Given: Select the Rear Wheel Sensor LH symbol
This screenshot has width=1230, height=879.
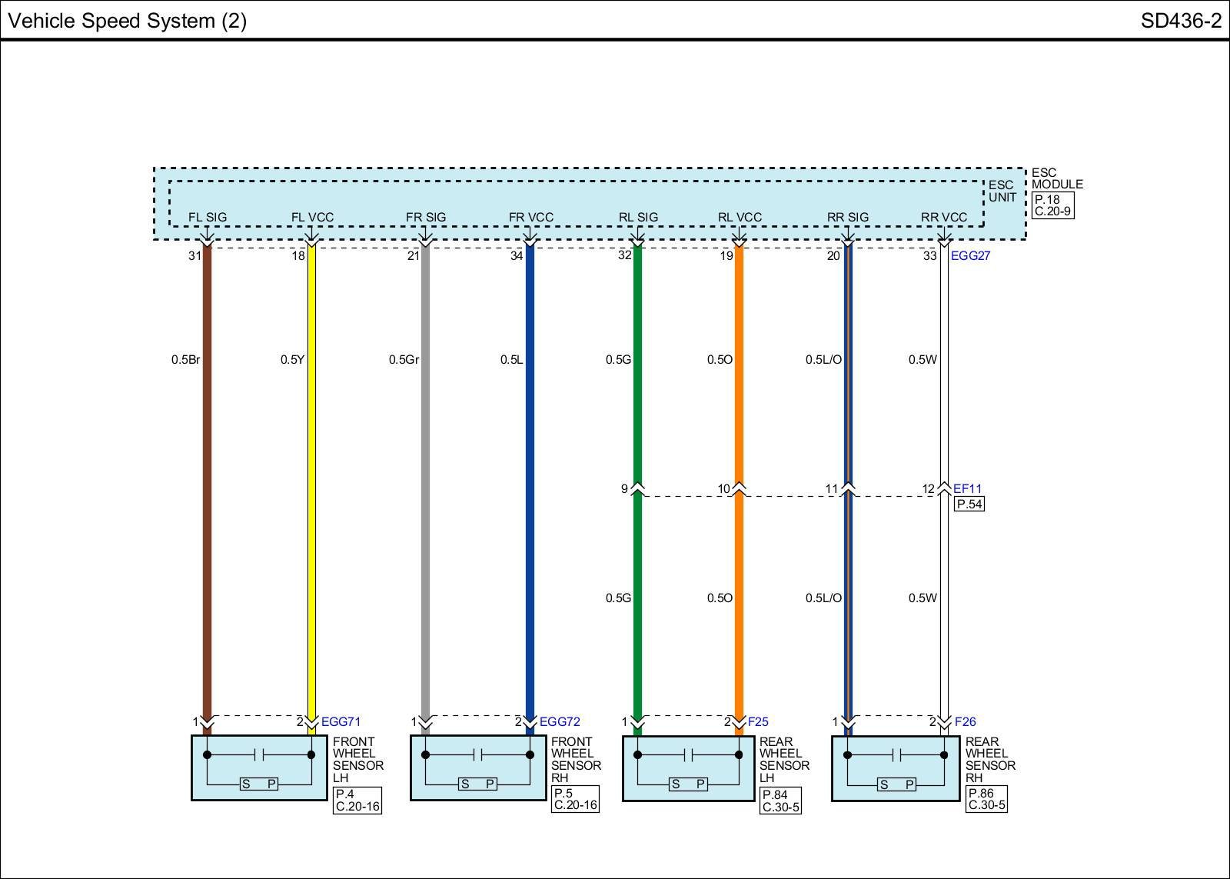Looking at the screenshot, I should point(688,767).
